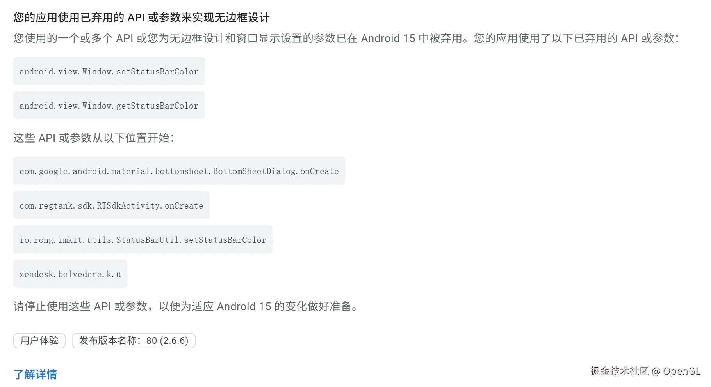The image size is (711, 387).
Task: Open the 了解详情 learn more link
Action: (x=36, y=374)
